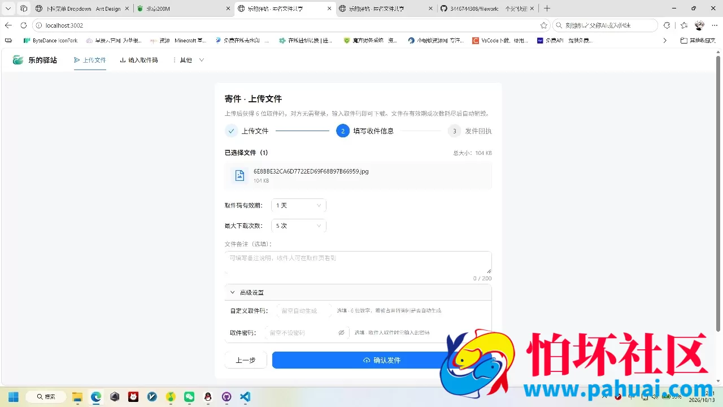Click the favorite star in address bar
The image size is (723, 407).
(x=543, y=25)
